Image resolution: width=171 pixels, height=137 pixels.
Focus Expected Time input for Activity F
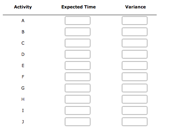78,77
